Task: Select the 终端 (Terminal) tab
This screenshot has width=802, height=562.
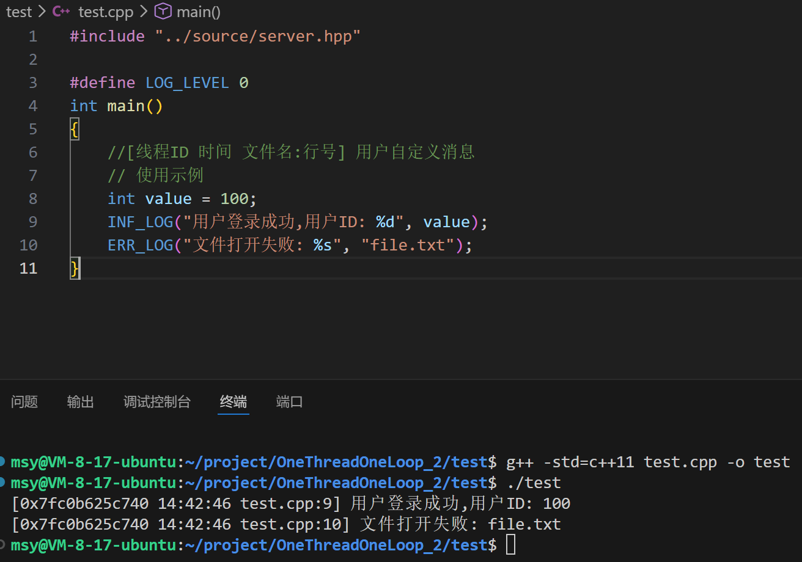Action: point(234,401)
